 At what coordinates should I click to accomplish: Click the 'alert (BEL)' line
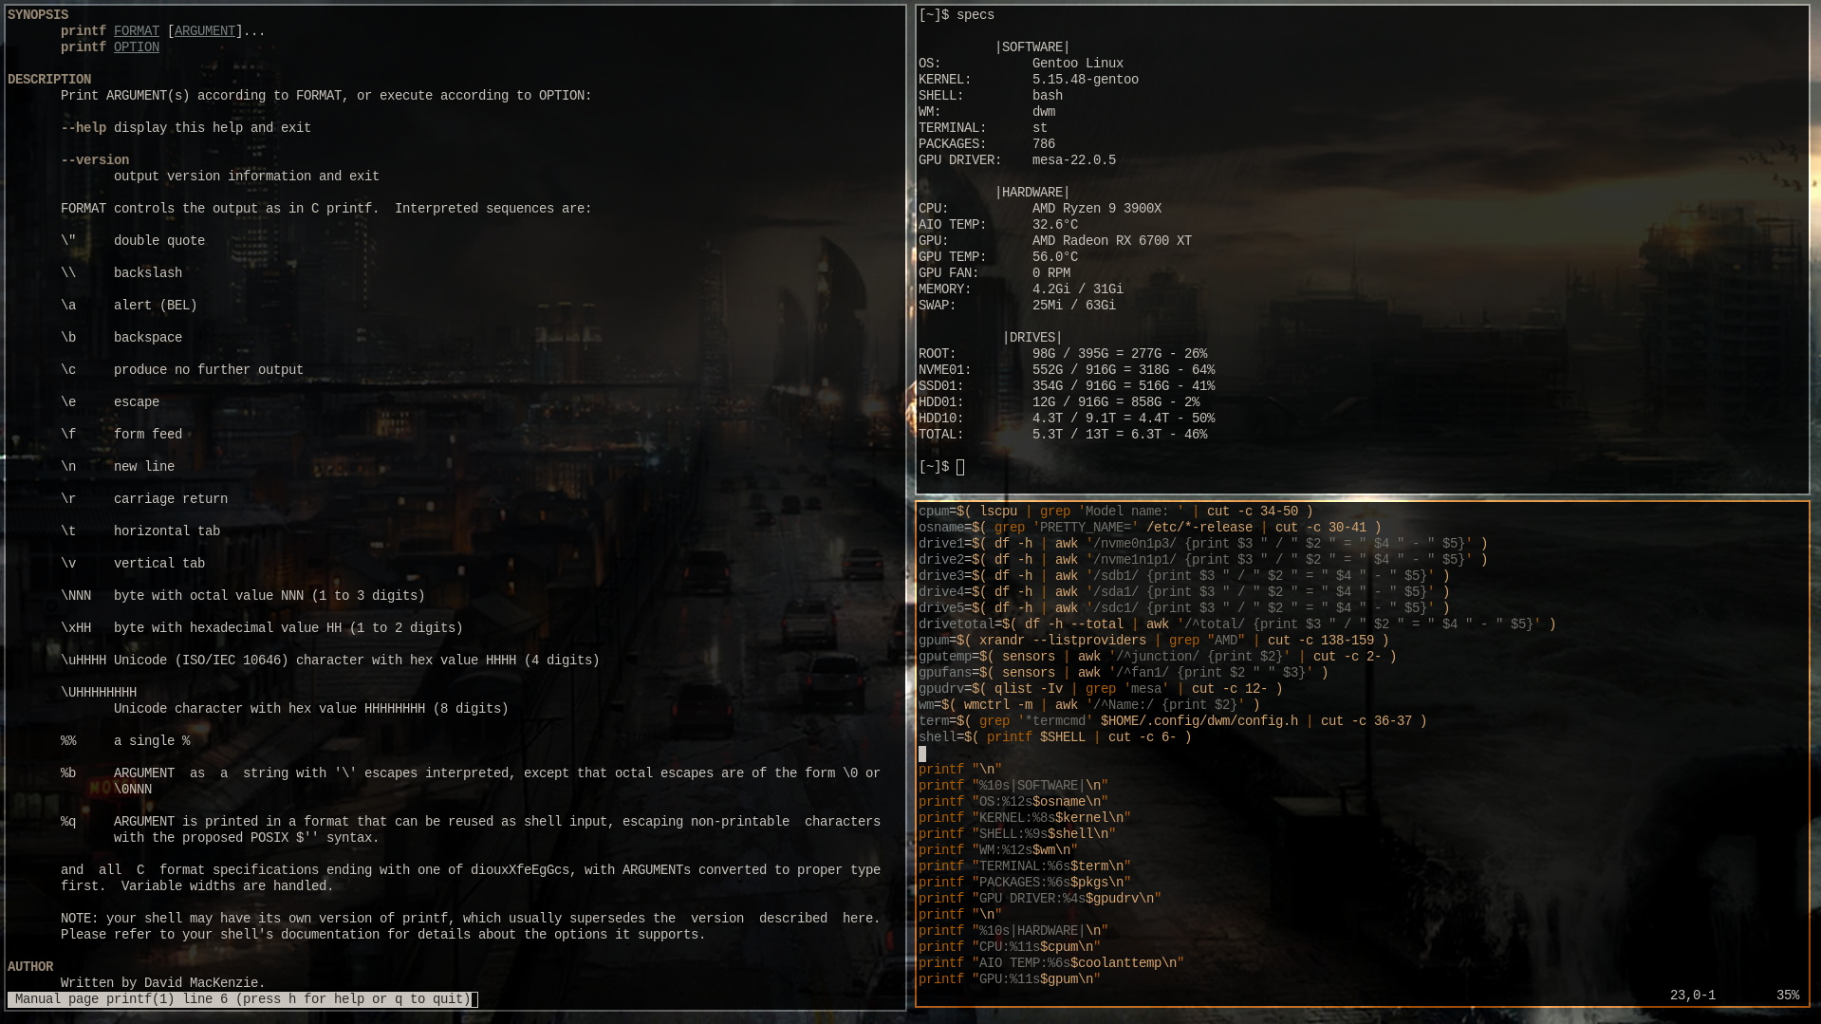tap(129, 306)
